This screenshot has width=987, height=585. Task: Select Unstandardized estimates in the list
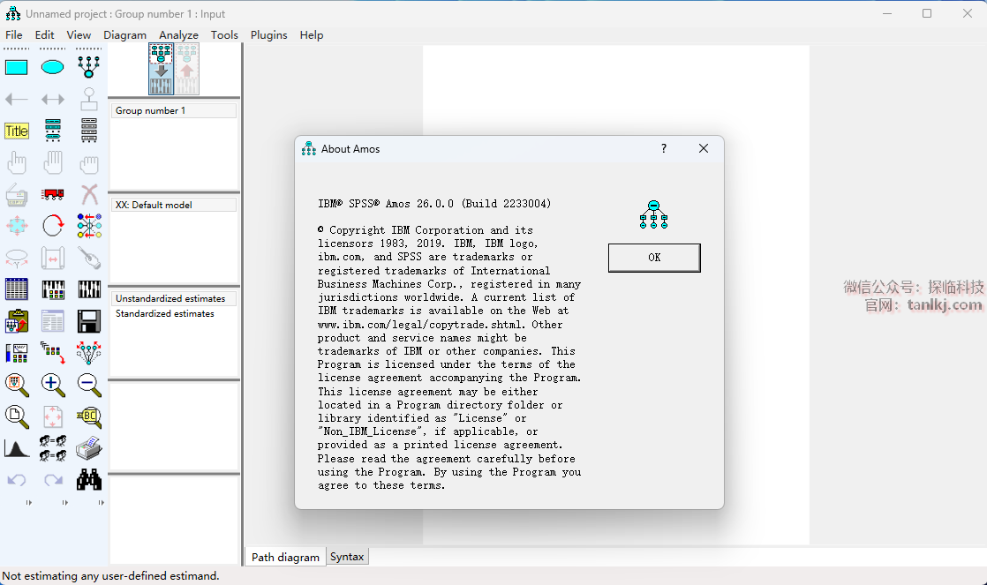(x=170, y=298)
